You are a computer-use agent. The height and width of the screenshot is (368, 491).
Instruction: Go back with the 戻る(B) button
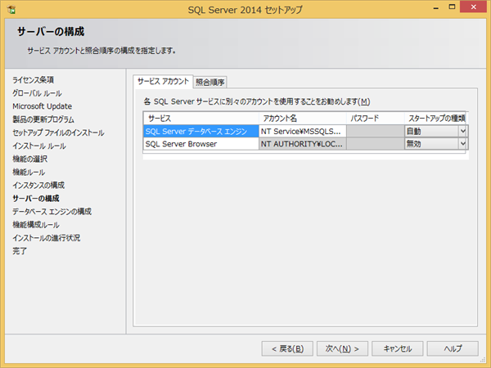[287, 348]
